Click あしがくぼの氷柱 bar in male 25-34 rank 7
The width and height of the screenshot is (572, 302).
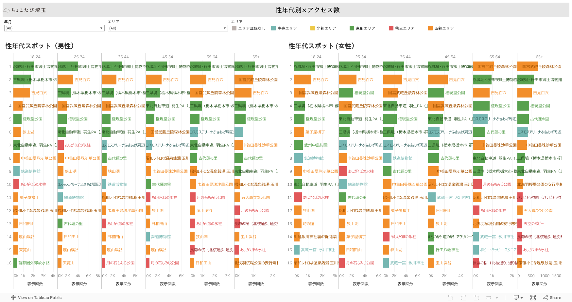pos(61,145)
